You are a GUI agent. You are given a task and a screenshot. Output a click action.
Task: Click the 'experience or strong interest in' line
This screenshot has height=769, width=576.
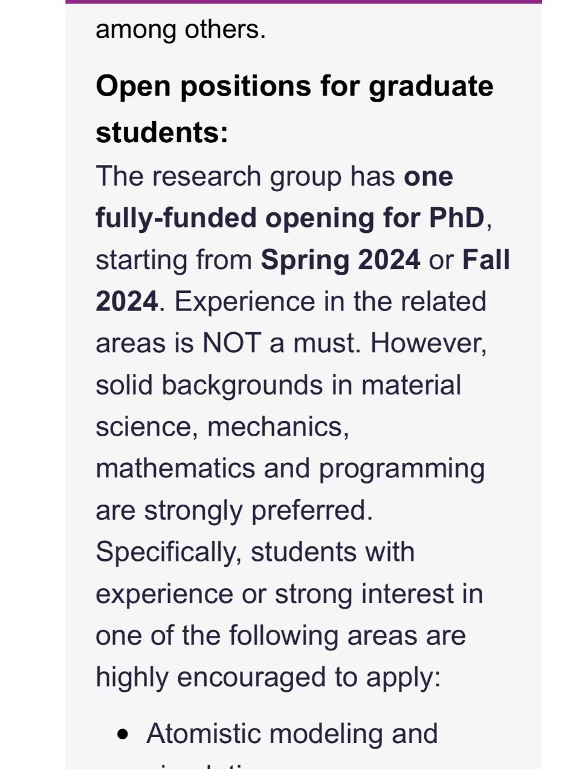point(290,594)
